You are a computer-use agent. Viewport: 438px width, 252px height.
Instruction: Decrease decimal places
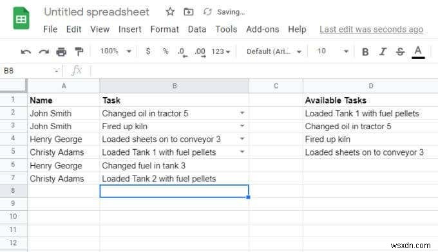pyautogui.click(x=182, y=52)
